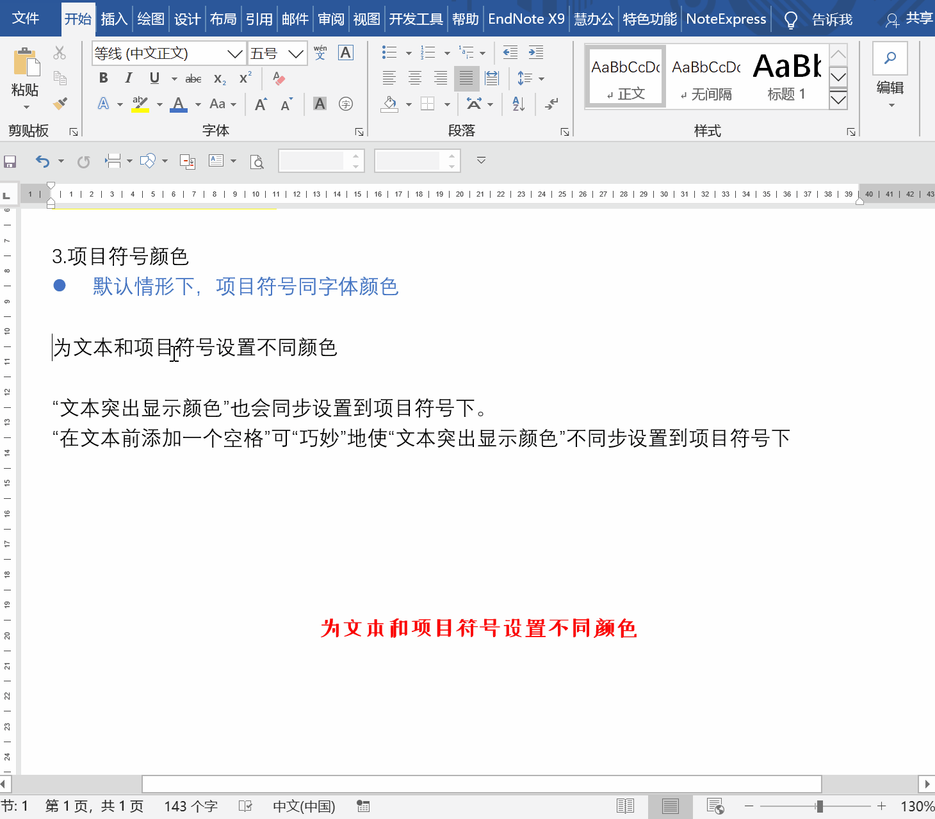
Task: Apply Character Border icon
Action: pos(346,53)
